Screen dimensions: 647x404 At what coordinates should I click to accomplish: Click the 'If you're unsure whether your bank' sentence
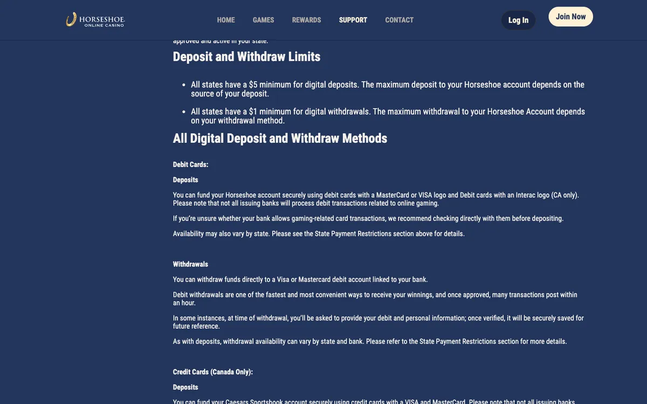[368, 219]
